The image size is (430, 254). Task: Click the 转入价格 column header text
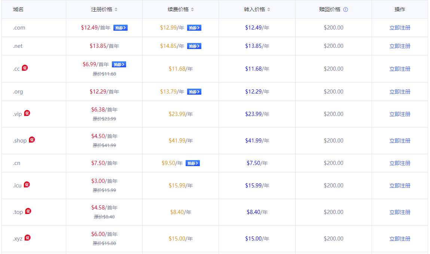point(254,9)
